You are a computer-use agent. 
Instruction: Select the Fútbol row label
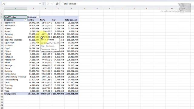pyautogui.click(x=8, y=54)
